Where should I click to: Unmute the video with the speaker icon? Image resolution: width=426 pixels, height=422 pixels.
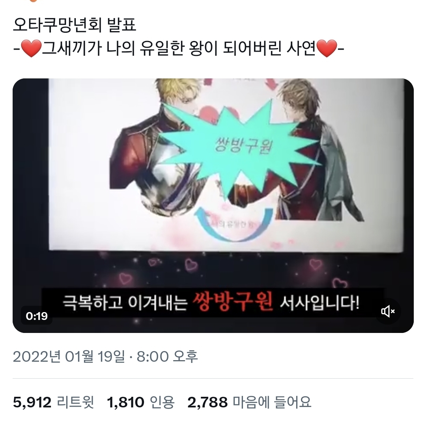pyautogui.click(x=388, y=311)
